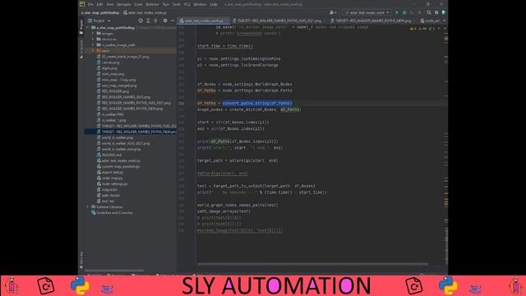Image resolution: width=526 pixels, height=296 pixels.
Task: Open the Tools menu
Action: (x=176, y=4)
